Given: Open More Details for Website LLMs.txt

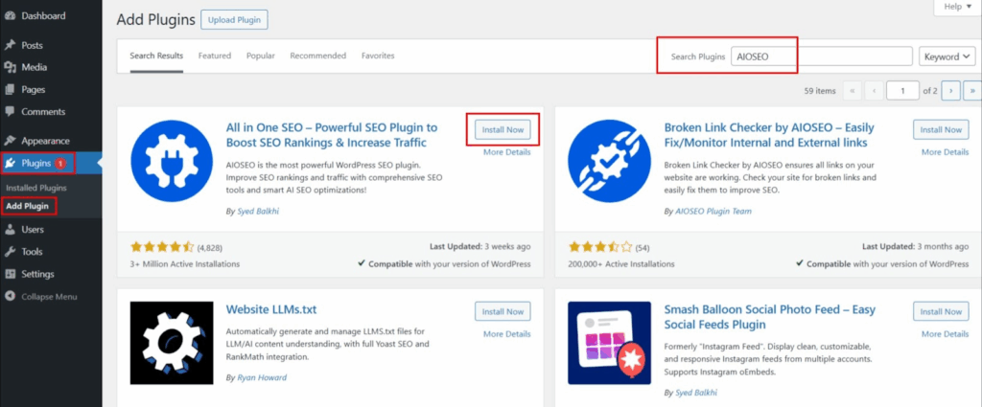Looking at the screenshot, I should click(506, 334).
